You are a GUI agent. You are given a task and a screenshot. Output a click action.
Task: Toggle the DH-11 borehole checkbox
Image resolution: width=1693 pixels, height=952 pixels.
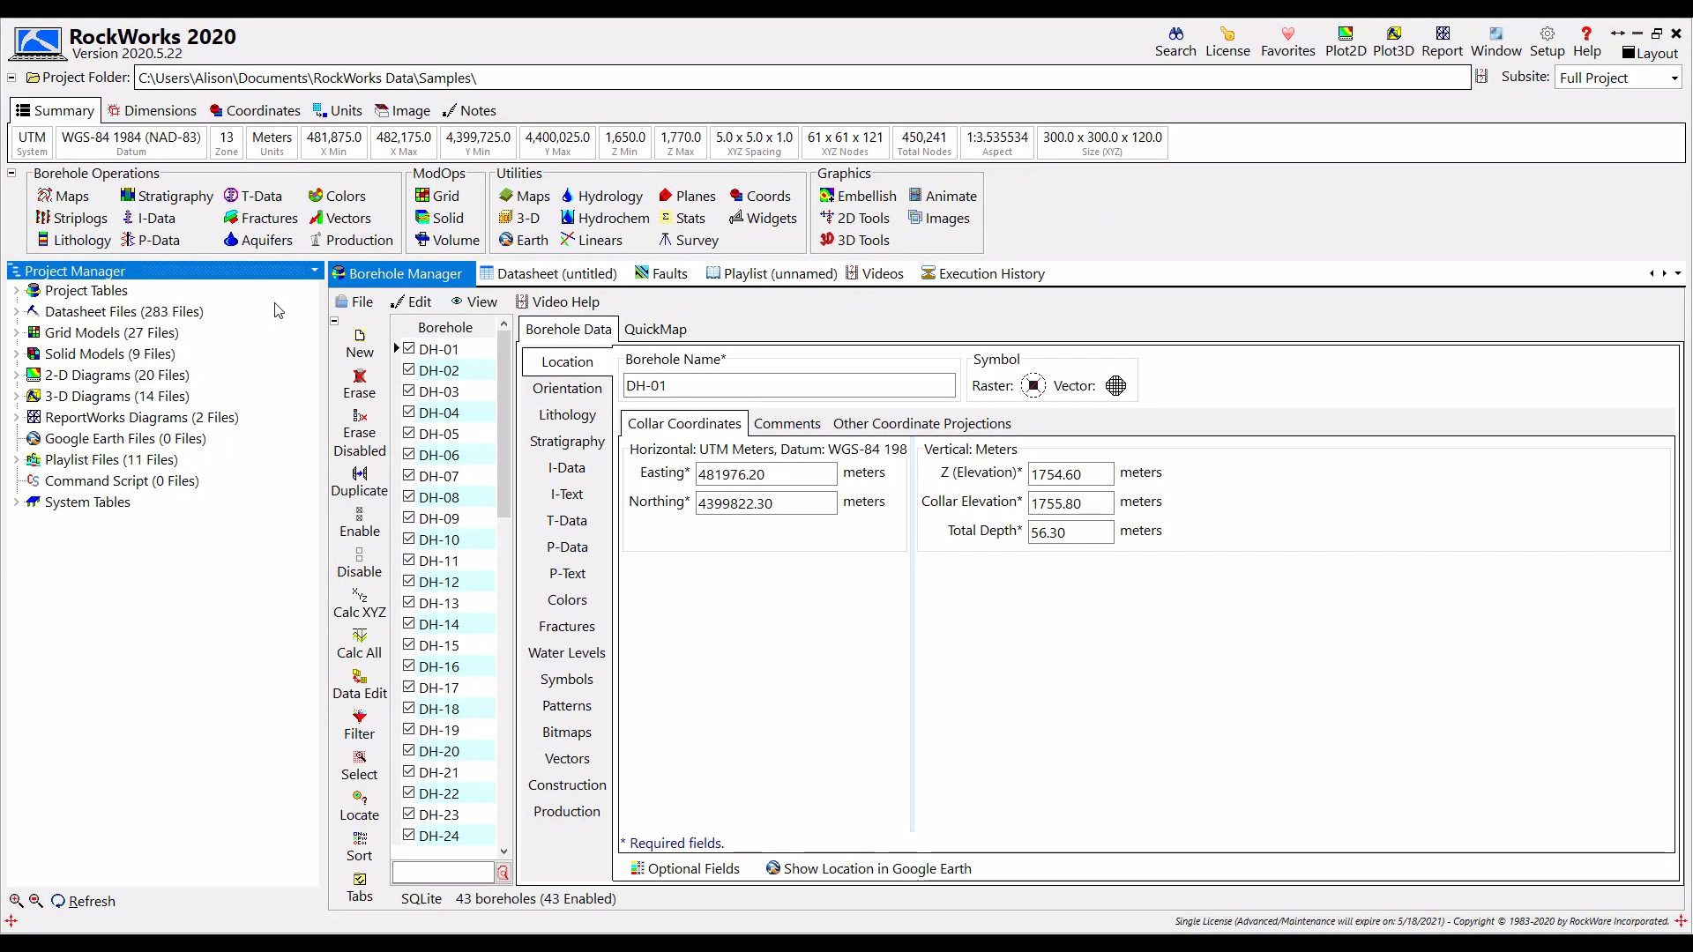click(x=409, y=560)
